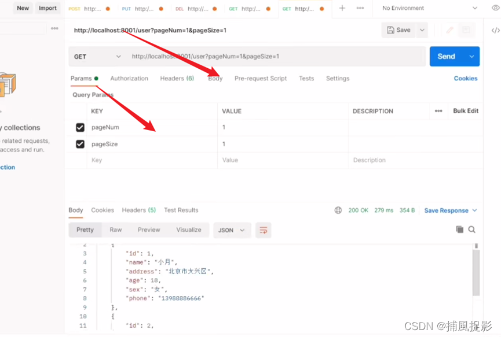This screenshot has height=337, width=501.
Task: Search the response with magnifier icon
Action: click(472, 229)
